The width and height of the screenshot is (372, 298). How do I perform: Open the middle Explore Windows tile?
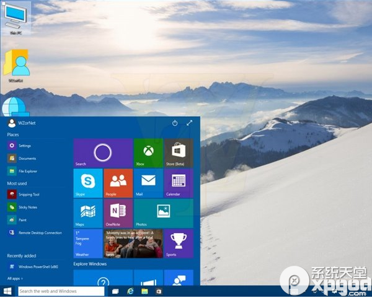[x=148, y=278]
